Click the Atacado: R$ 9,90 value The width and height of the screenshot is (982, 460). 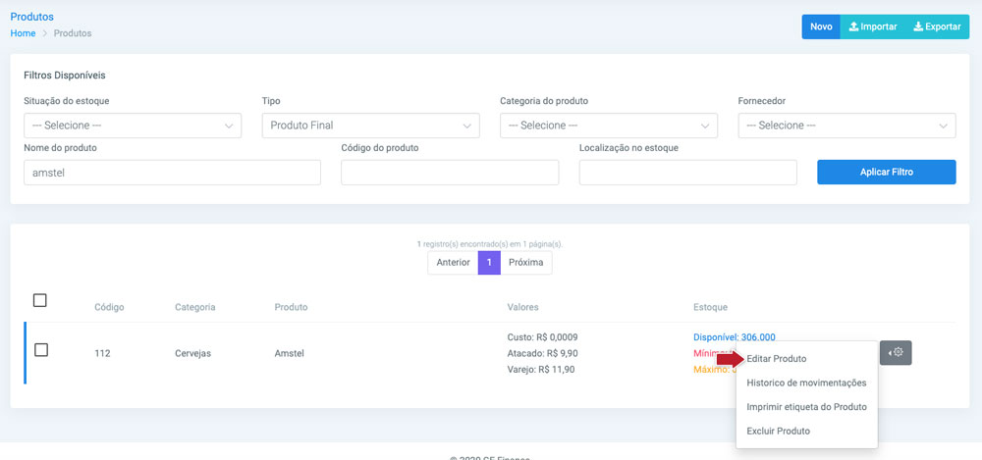(x=542, y=353)
